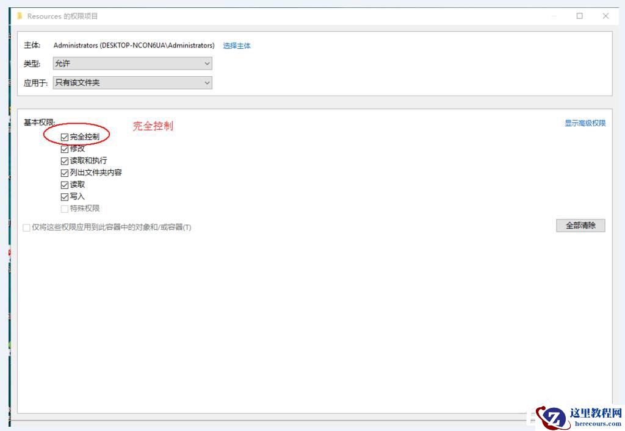Screen dimensions: 625x431
Task: Disable the 读取和执行 permission
Action: 65,160
